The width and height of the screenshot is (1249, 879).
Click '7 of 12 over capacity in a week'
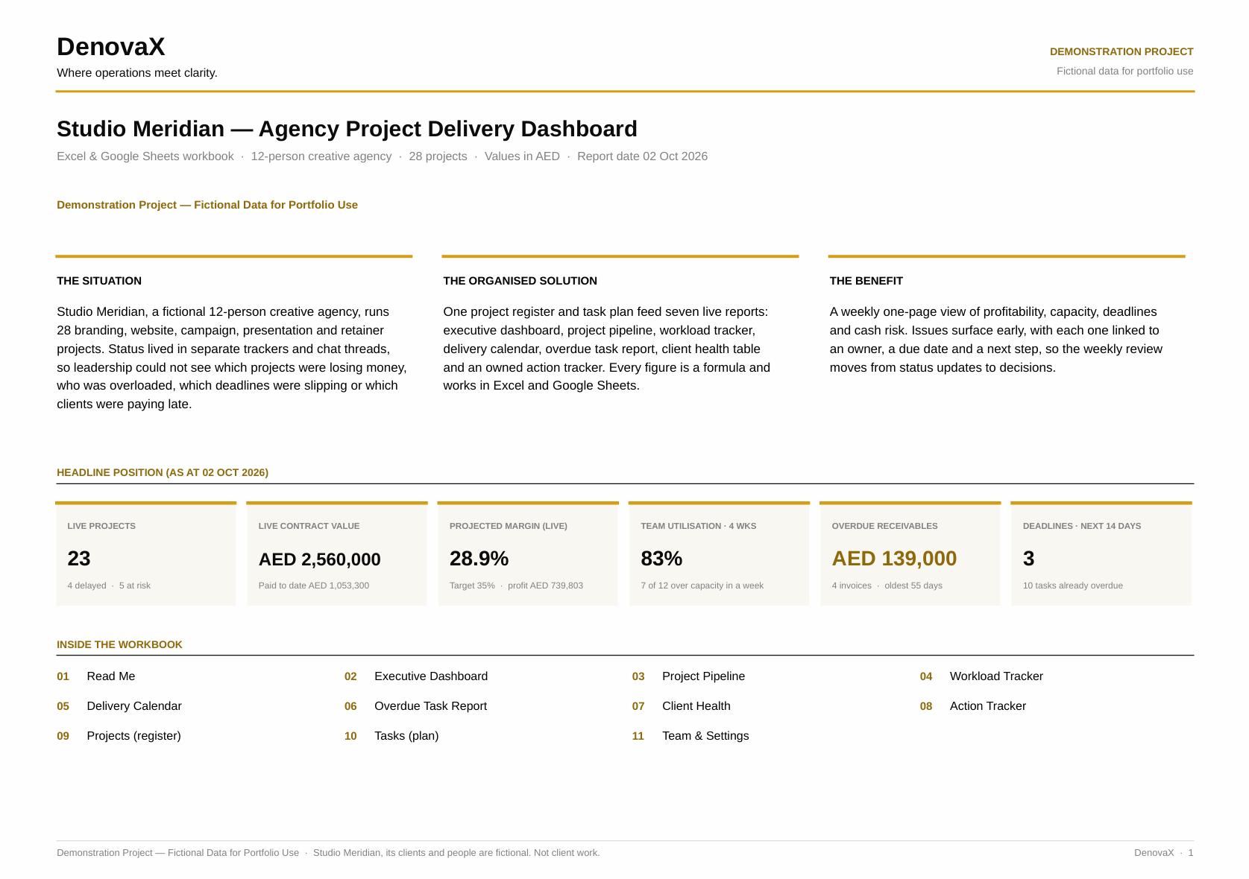click(702, 586)
